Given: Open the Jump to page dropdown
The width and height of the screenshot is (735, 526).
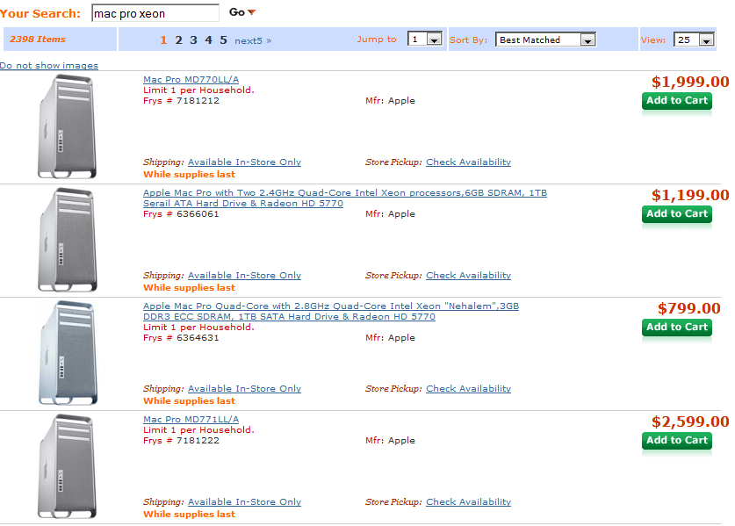Looking at the screenshot, I should click(425, 40).
